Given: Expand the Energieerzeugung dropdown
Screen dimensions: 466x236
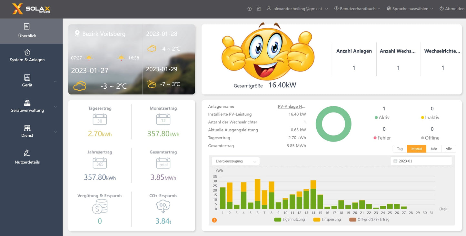Looking at the screenshot, I should [235, 161].
